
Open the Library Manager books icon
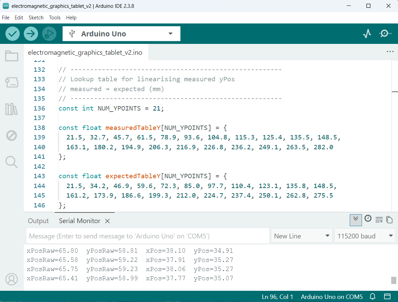pos(12,109)
